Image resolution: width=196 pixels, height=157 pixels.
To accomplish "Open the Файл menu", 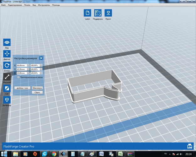I will pyautogui.click(x=3, y=5).
